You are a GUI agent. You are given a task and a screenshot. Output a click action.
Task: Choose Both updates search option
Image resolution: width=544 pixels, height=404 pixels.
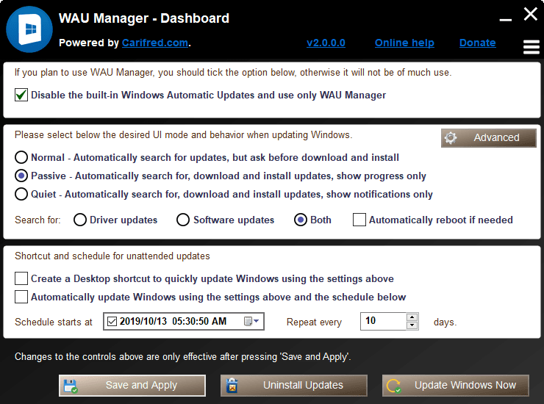point(301,220)
